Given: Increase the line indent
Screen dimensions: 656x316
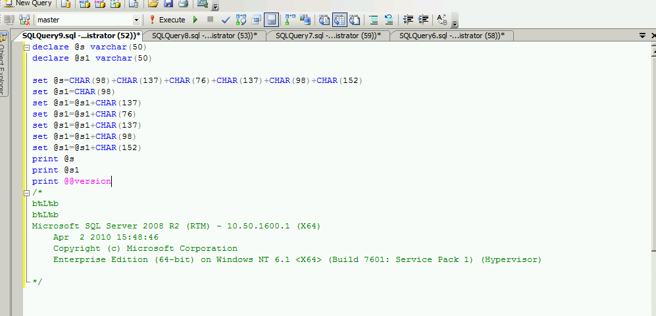Looking at the screenshot, I should coord(423,19).
